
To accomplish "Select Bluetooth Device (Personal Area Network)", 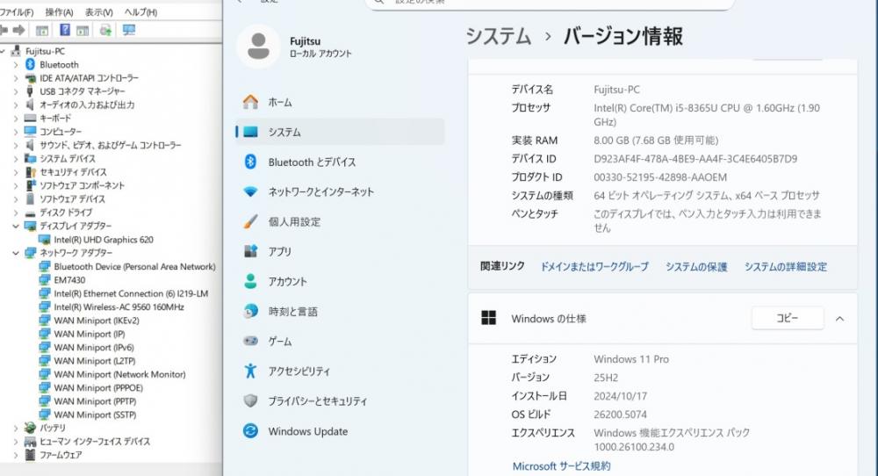I will click(x=134, y=267).
